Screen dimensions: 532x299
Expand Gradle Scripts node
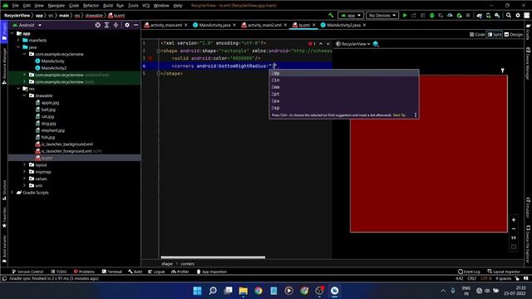tap(12, 193)
